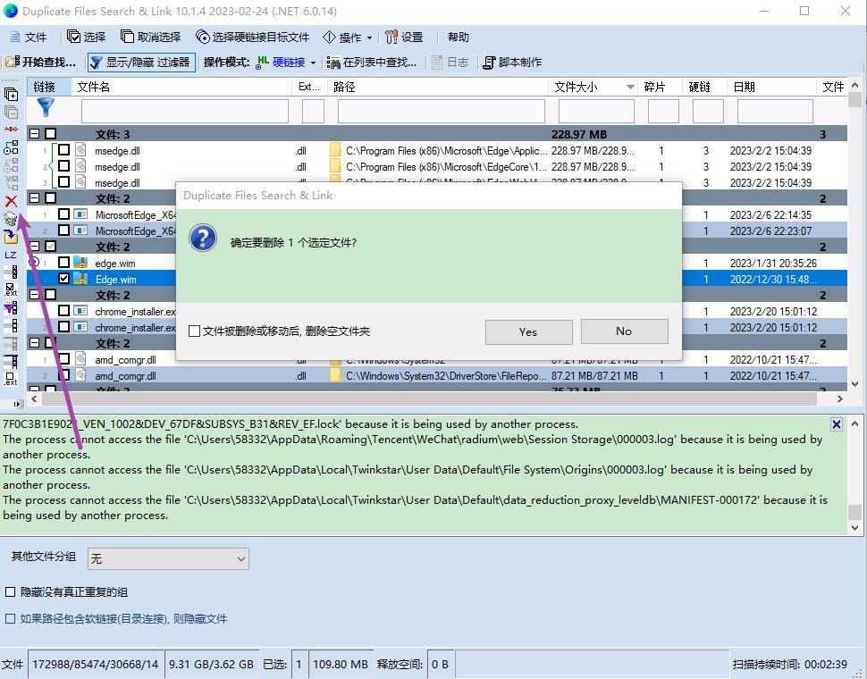This screenshot has height=679, width=867.
Task: Click the 文件名 column header
Action: pyautogui.click(x=181, y=87)
